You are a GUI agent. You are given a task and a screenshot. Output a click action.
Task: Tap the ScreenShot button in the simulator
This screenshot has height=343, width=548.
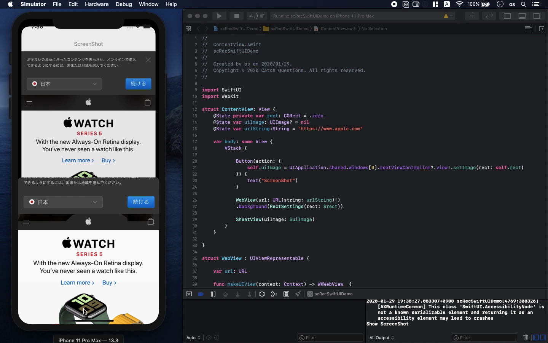click(x=88, y=44)
